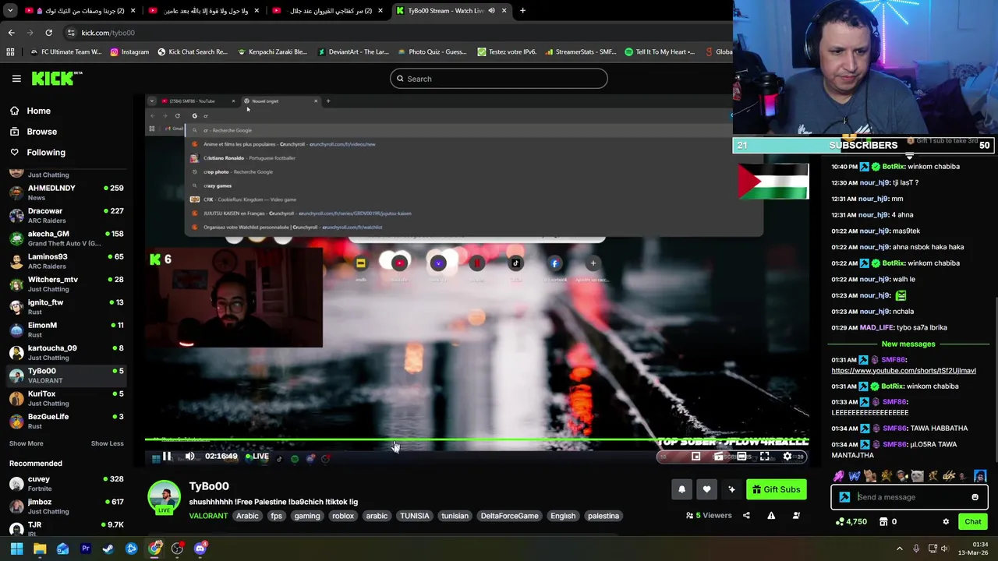Collapse following list with Show Less
Screen dimensions: 998x561
(x=107, y=443)
